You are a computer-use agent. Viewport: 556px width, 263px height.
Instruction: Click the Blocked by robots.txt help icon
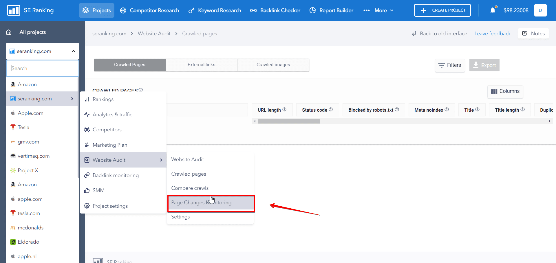397,109
